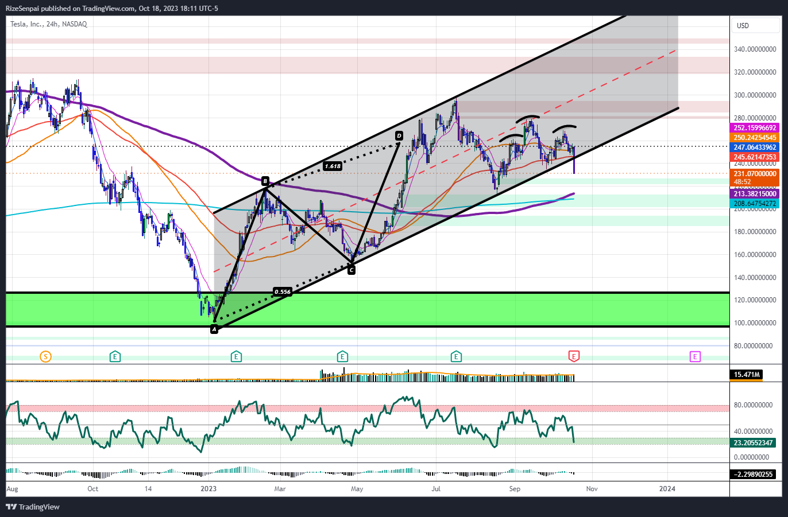788x517 pixels.
Task: Click the 231.07000000 current price label
Action: click(x=755, y=174)
